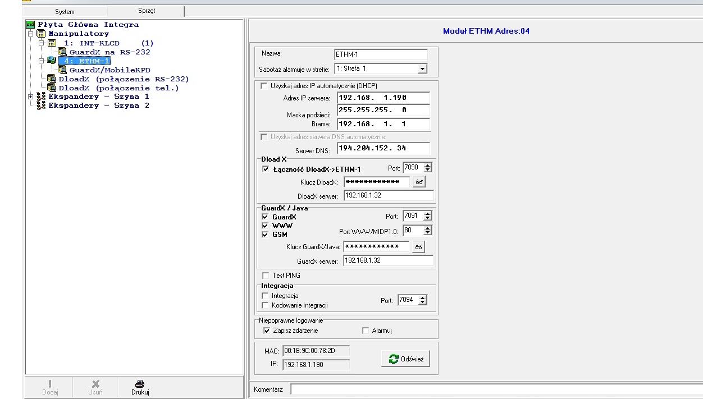Collapse the Manipulatory tree node
The height and width of the screenshot is (399, 703).
click(x=30, y=34)
